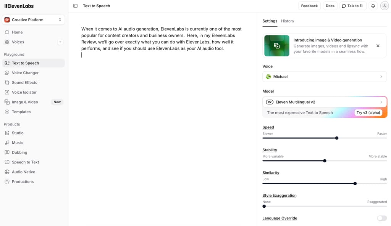Open the Eleven Multilingual v2 model picker
This screenshot has width=391, height=226.
coord(325,102)
